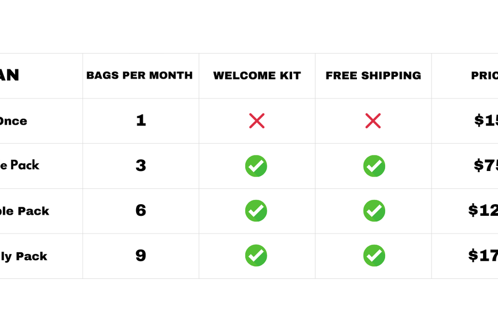Click Welcome Kit checkmark in 3-bags row
This screenshot has height=332, width=498.
[256, 166]
